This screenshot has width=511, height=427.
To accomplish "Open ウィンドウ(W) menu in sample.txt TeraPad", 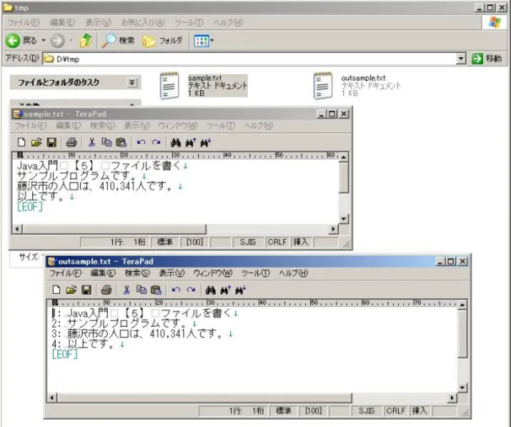I will point(178,125).
